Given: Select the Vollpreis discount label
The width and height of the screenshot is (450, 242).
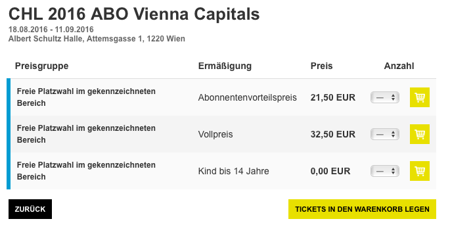Looking at the screenshot, I should point(215,134).
